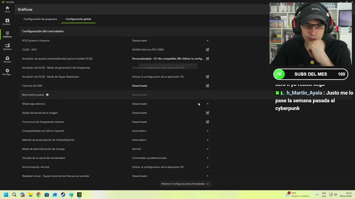Edit Frecuencia de fotogramas máxima setting
The image size is (355, 199).
point(207,122)
